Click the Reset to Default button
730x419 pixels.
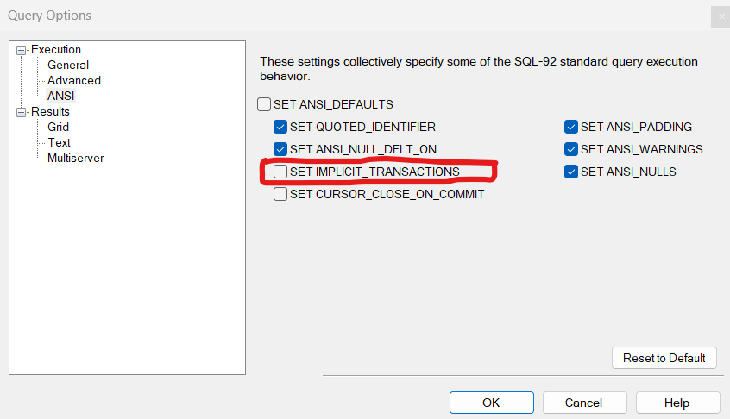(664, 358)
